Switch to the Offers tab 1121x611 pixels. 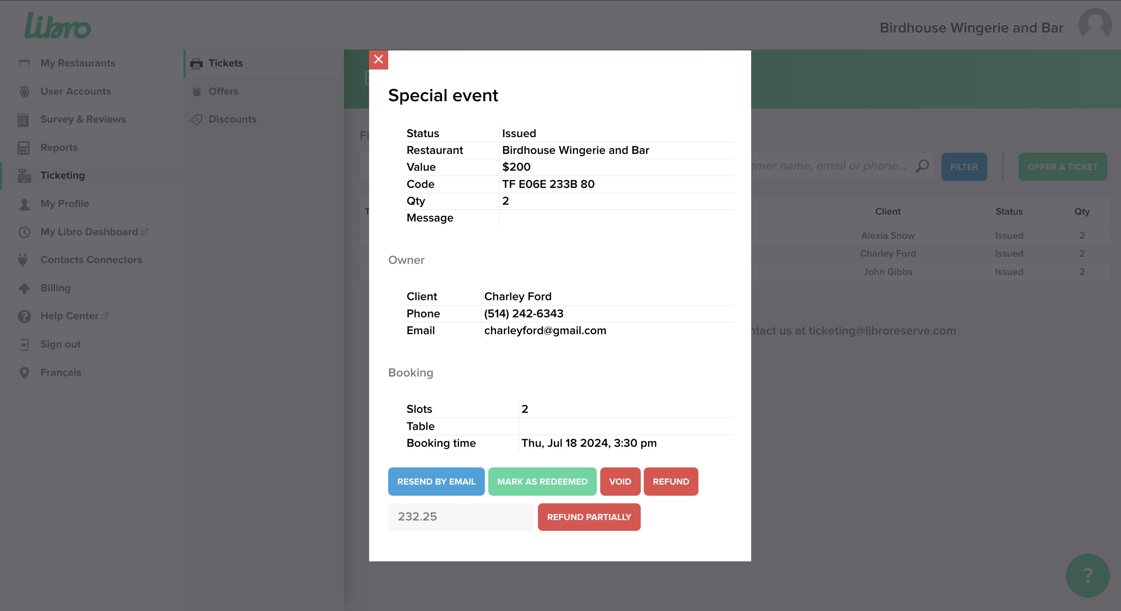pyautogui.click(x=223, y=91)
